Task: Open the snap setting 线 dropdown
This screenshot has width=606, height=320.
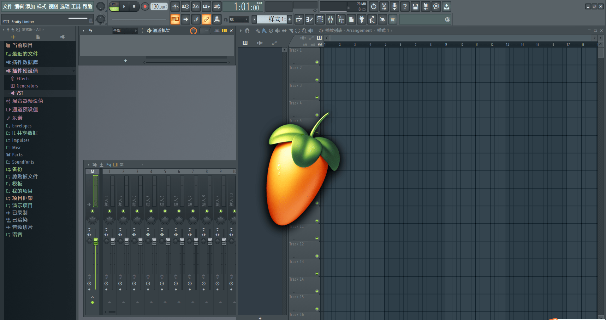Action: coord(239,20)
